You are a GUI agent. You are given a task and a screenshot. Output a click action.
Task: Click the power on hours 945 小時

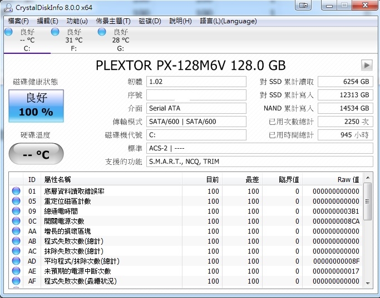point(346,135)
